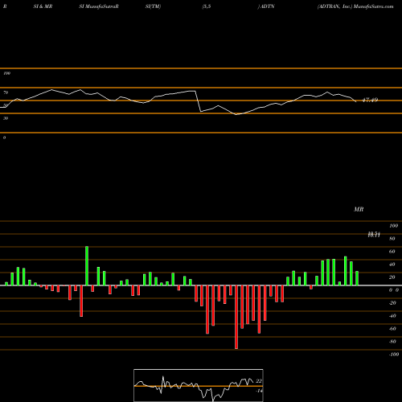Screen dimensions: 402x402
Task: Click the value -14 in the mini chart
Action: [x=259, y=391]
